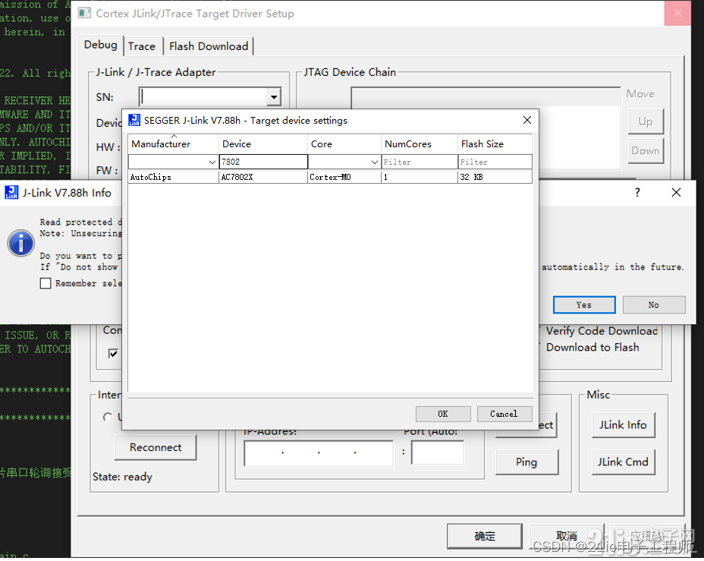The height and width of the screenshot is (561, 704).
Task: Expand the Core filter dropdown
Action: pos(375,162)
